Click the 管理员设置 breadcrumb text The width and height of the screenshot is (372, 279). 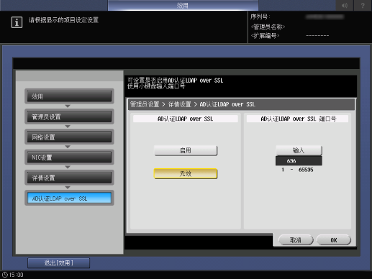[x=145, y=104]
